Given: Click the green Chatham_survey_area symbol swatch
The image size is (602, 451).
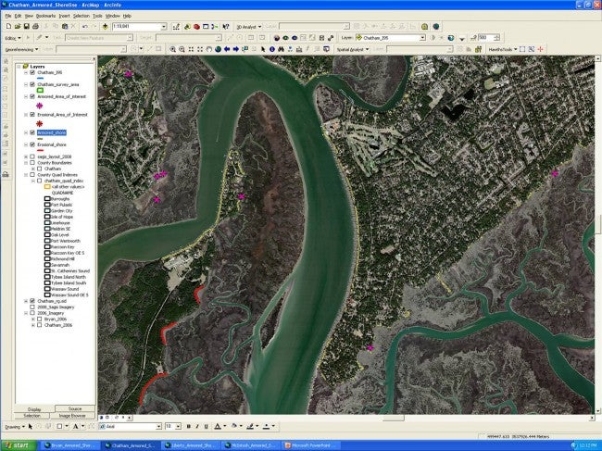Looking at the screenshot, I should pos(41,90).
